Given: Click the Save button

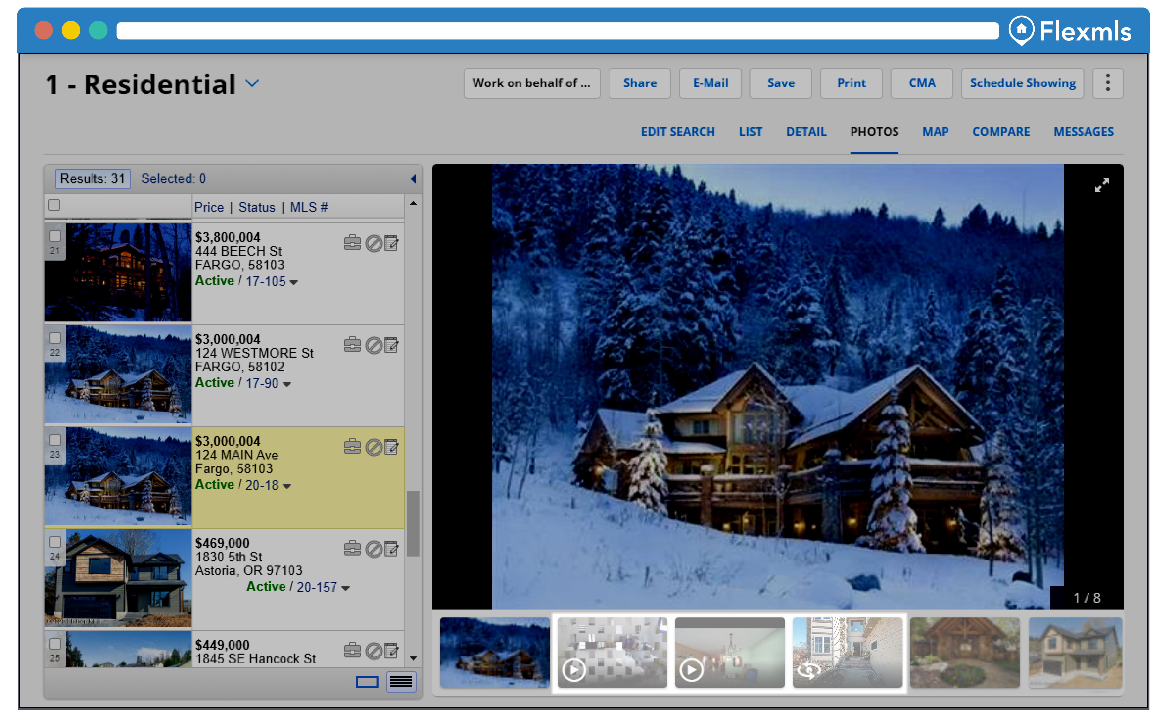Looking at the screenshot, I should (x=781, y=83).
